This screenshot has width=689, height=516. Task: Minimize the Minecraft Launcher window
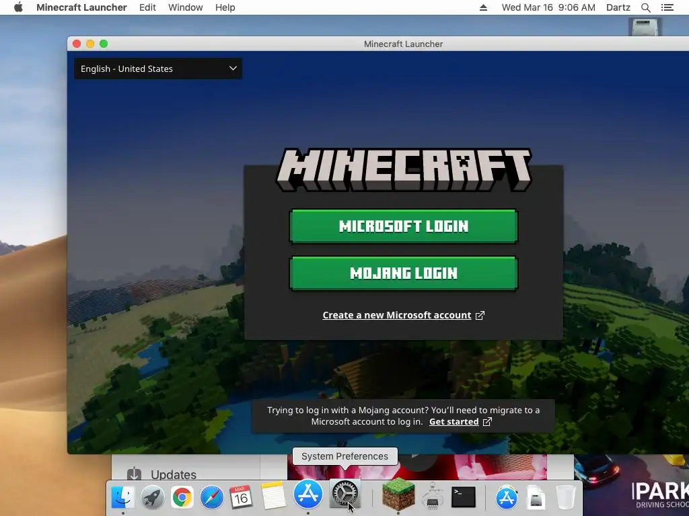(90, 44)
